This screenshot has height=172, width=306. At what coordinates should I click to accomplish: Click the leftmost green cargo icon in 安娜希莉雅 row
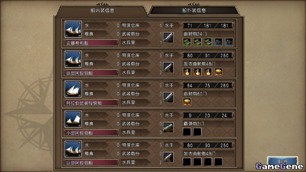[x=187, y=42]
